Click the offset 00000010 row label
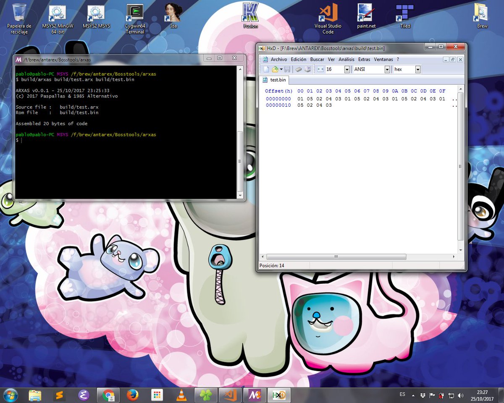 point(278,105)
